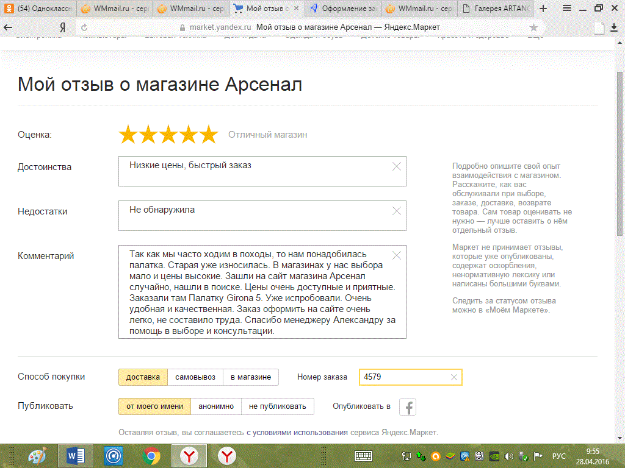Choose publishing 'анонимно'
This screenshot has height=468, width=625.
click(216, 406)
